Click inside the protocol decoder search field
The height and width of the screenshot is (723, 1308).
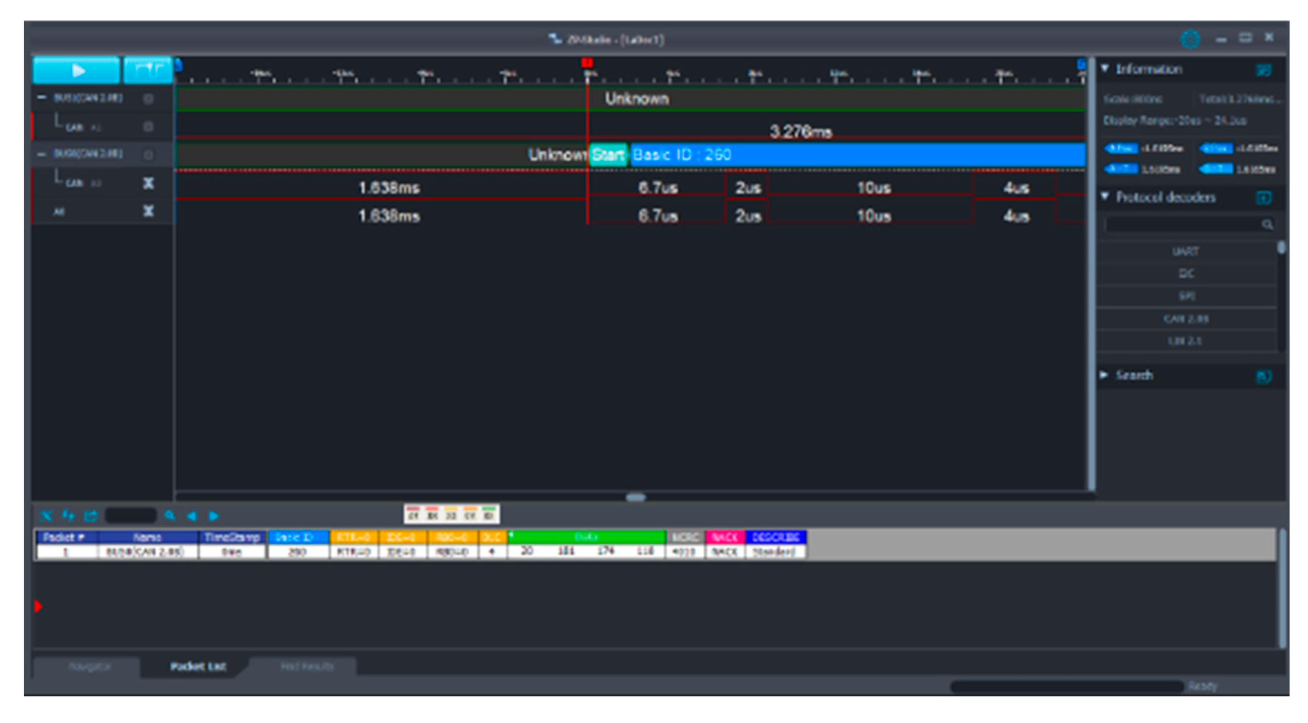pos(1183,224)
